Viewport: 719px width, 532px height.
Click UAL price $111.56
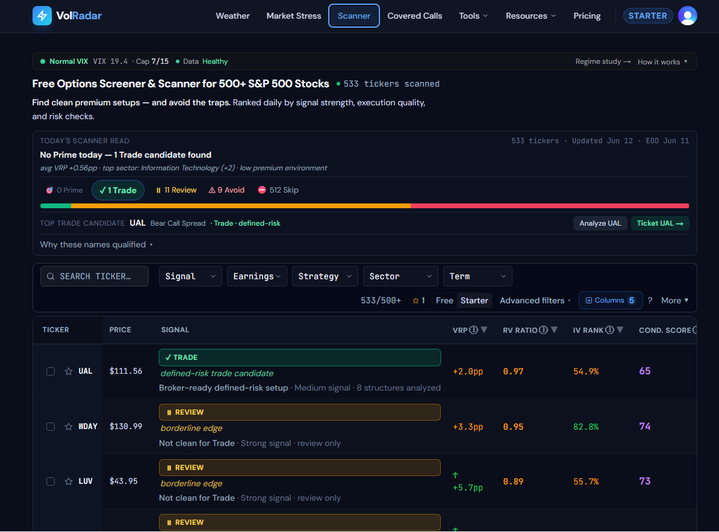point(126,371)
